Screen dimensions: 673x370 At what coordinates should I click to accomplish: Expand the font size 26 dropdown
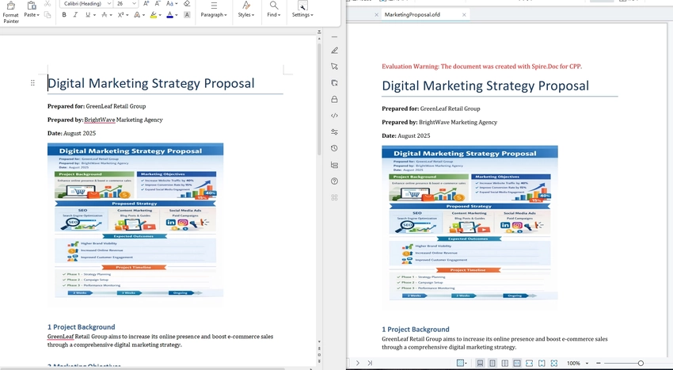125,3
